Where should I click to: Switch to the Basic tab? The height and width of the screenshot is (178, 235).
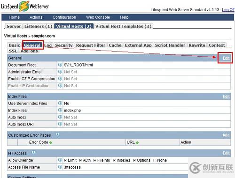tap(15, 45)
